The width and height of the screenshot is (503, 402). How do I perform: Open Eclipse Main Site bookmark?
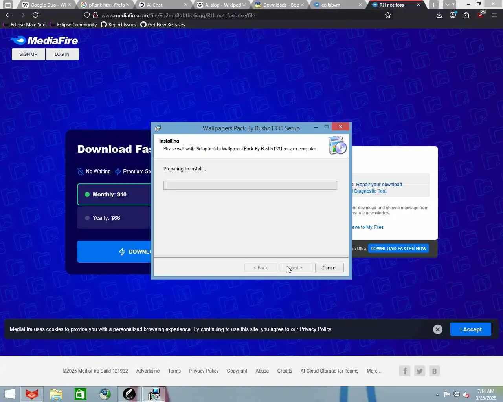(x=24, y=25)
